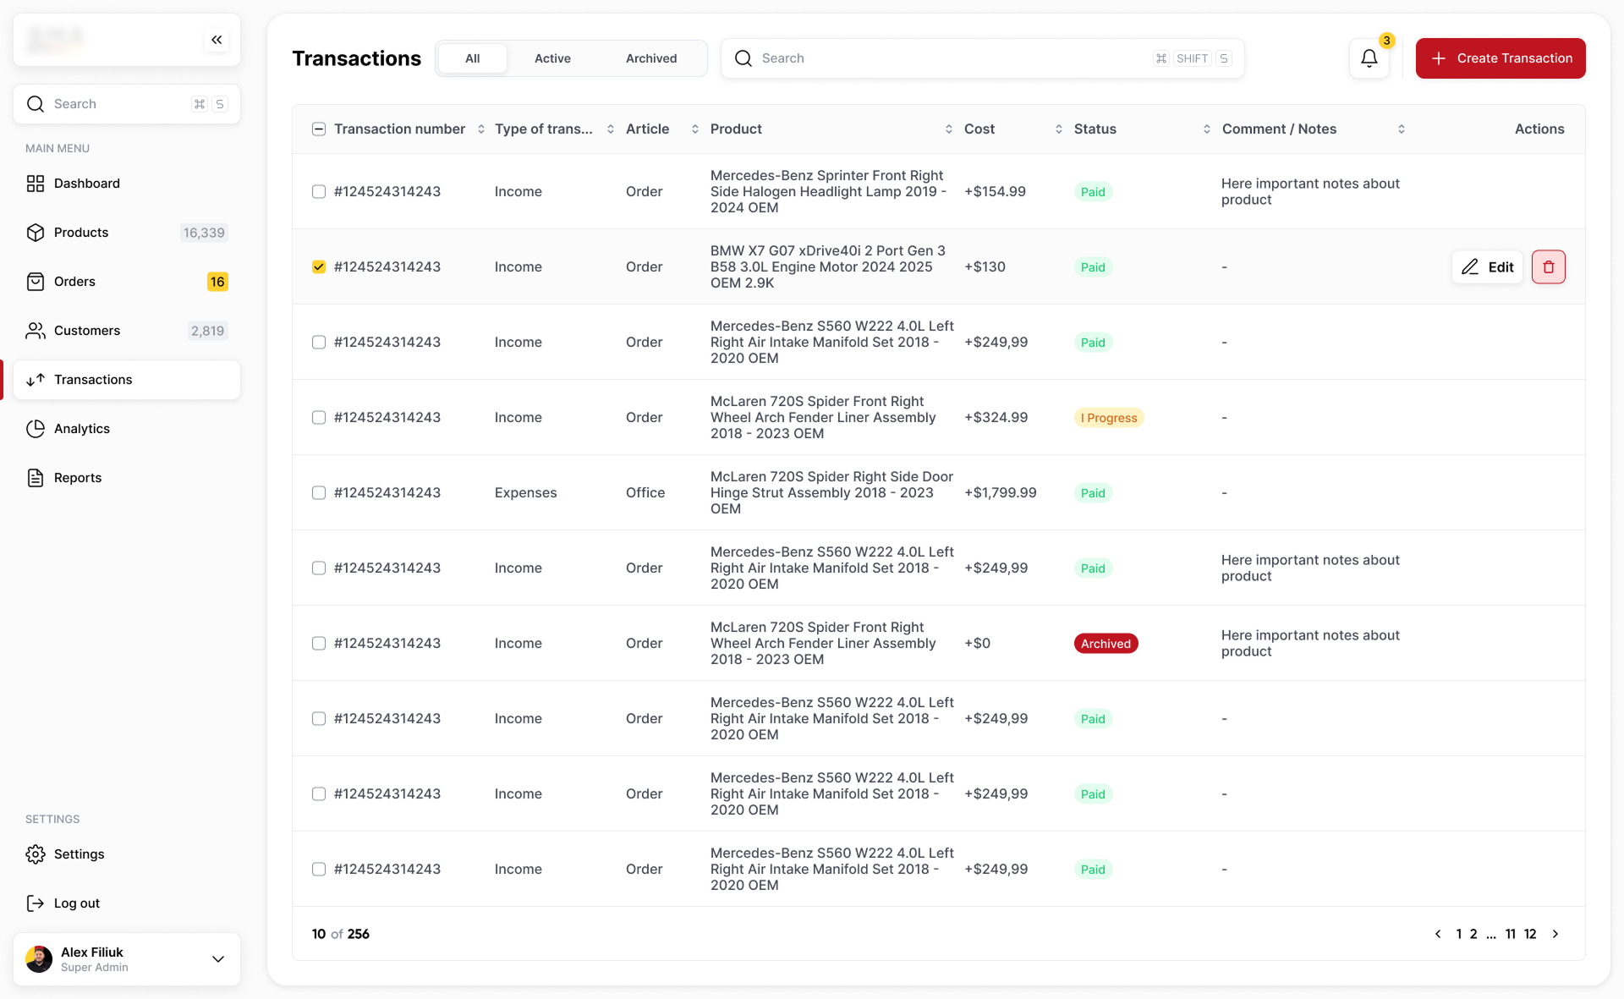The image size is (1624, 999).
Task: Sort the Cost column
Action: pos(1057,129)
